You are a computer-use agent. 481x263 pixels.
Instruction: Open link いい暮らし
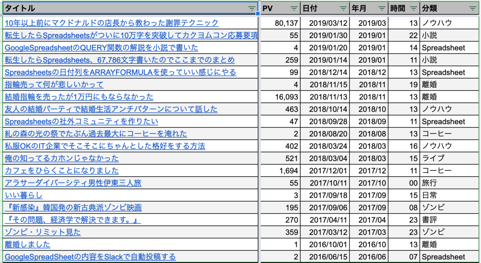tap(24, 195)
